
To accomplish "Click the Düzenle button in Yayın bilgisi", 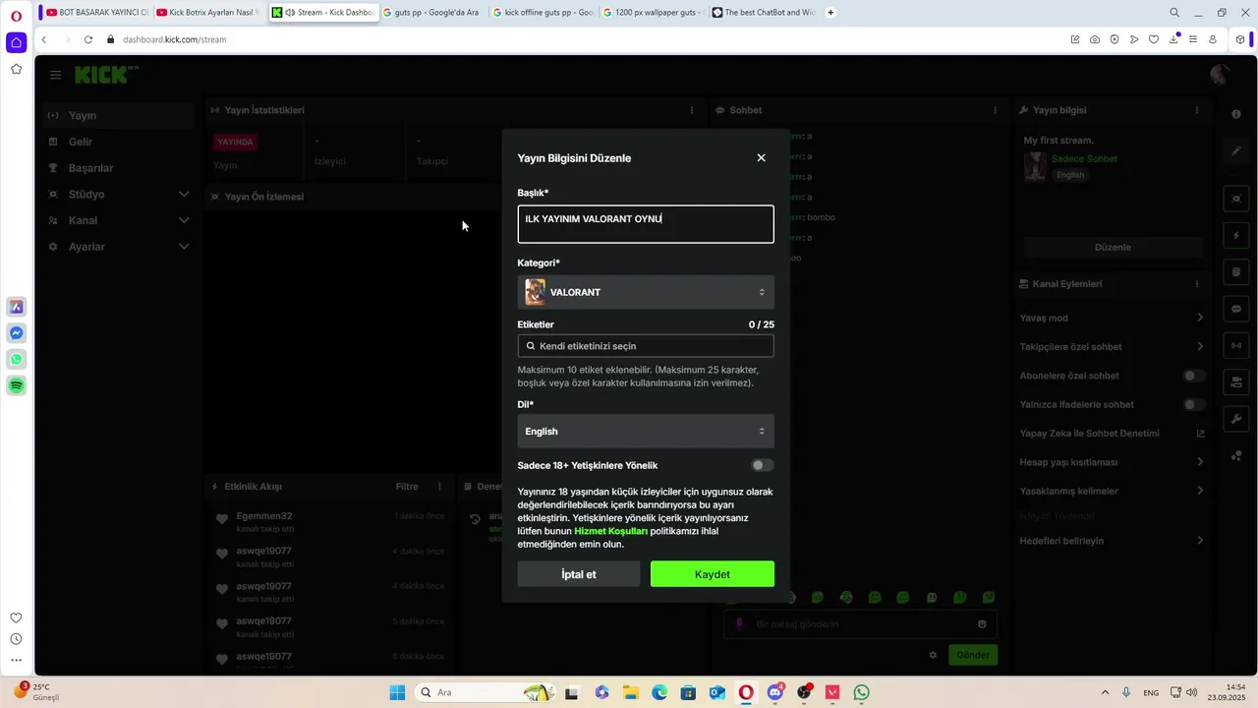I will (x=1113, y=247).
